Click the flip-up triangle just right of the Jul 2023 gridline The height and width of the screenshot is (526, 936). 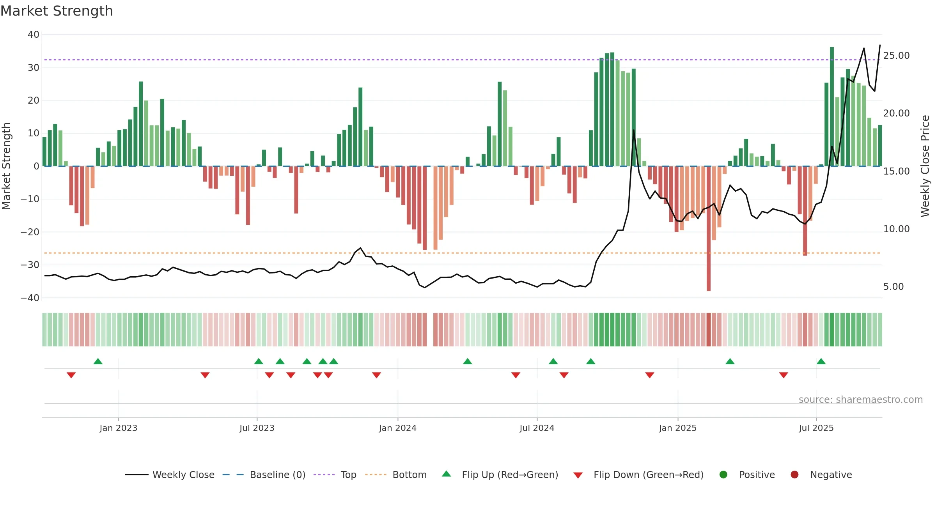[x=259, y=361]
